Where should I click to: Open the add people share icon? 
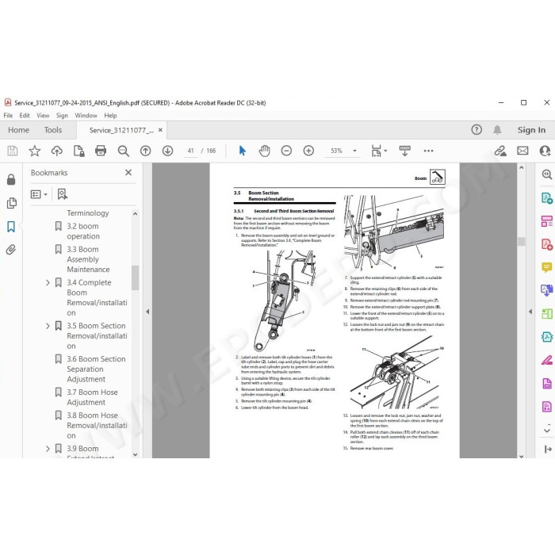click(545, 151)
